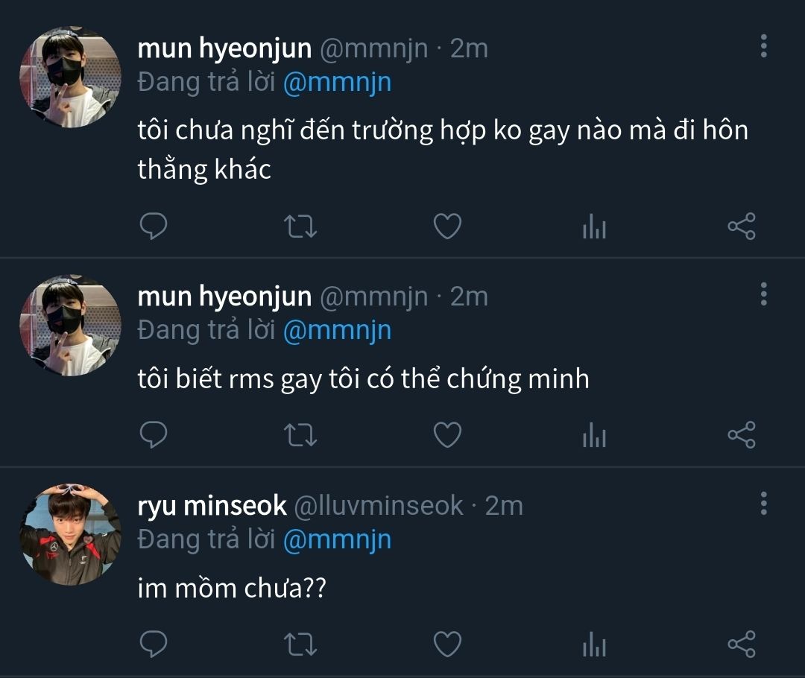Open ryu minseok's profile picture
The height and width of the screenshot is (678, 805).
[70, 534]
